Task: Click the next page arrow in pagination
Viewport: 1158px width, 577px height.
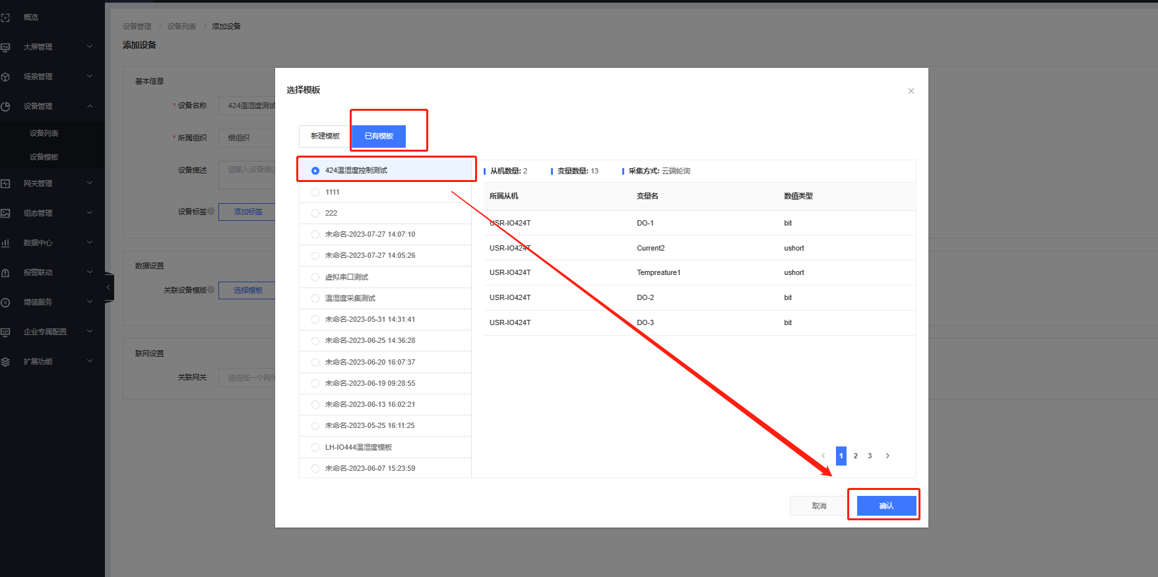Action: 887,456
